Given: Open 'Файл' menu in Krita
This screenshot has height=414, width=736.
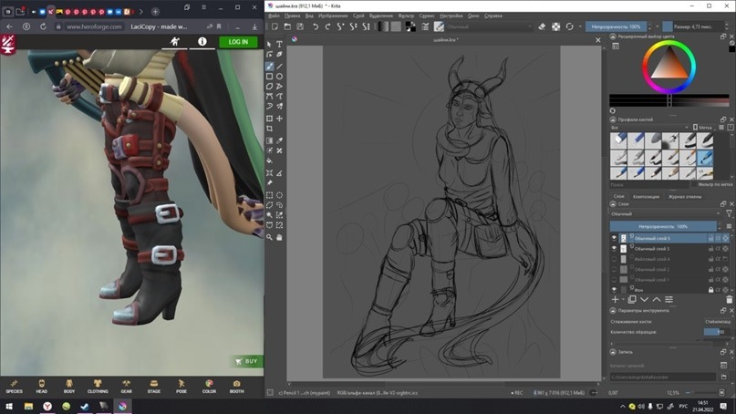Looking at the screenshot, I should click(274, 16).
